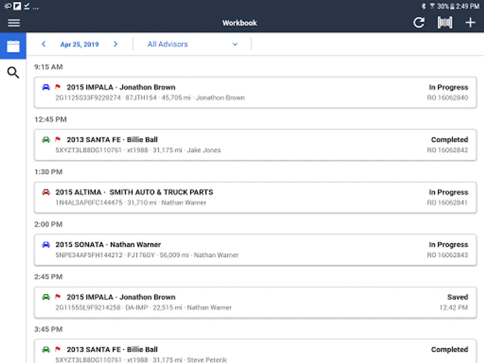Add a new appointment with plus icon
The height and width of the screenshot is (363, 484).
(x=470, y=23)
